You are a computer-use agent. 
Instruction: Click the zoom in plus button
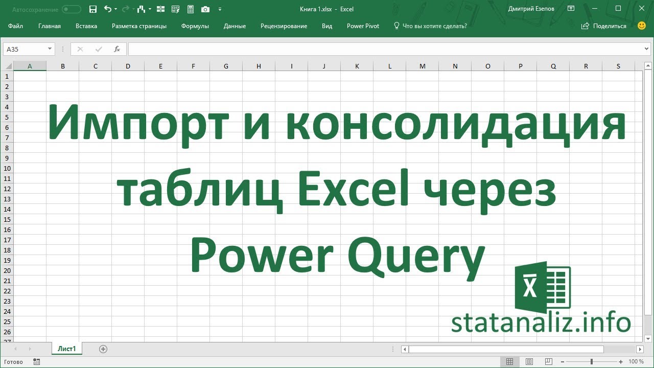pos(620,361)
